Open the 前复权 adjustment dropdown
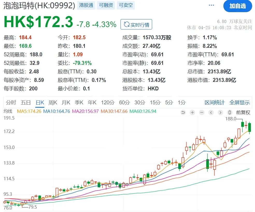Viewport: 255px width, 212px height. pos(243,113)
